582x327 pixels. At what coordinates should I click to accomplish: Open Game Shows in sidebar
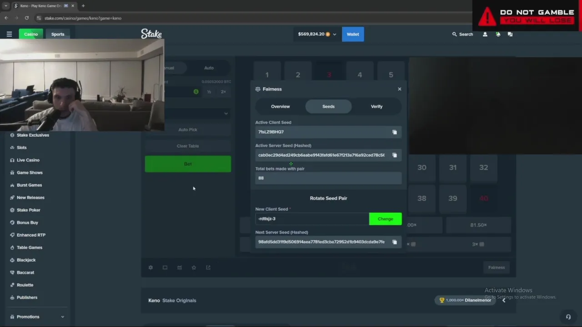point(30,173)
